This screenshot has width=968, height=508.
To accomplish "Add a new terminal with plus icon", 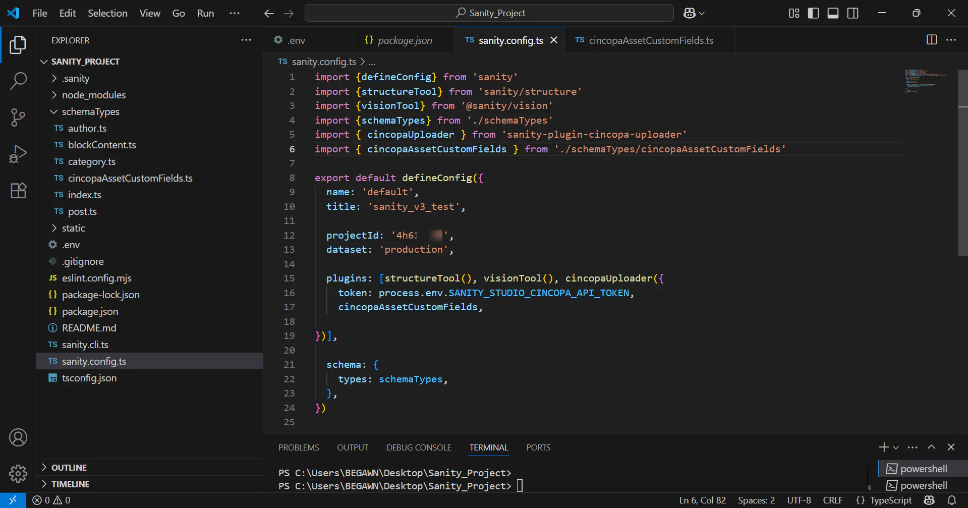I will pos(884,447).
